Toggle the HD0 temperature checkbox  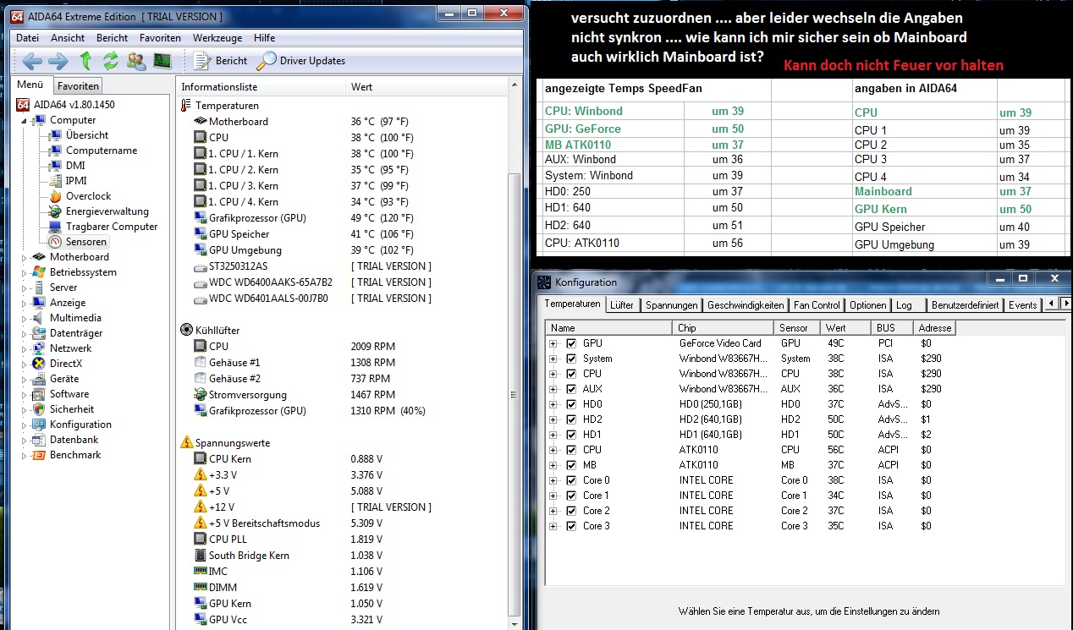tap(571, 404)
